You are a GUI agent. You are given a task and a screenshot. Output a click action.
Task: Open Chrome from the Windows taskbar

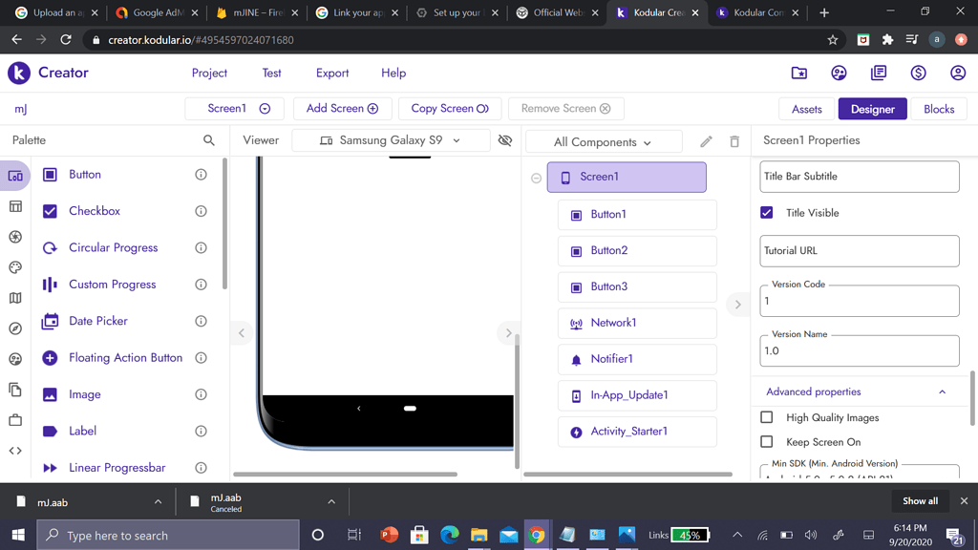tap(537, 535)
